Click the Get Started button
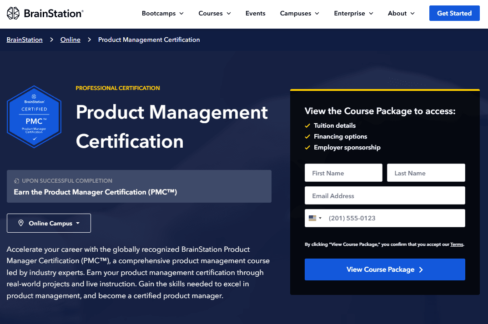 (454, 13)
